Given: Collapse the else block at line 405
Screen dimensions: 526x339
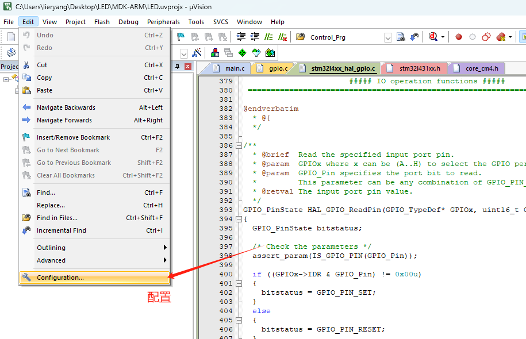Looking at the screenshot, I should click(239, 320).
